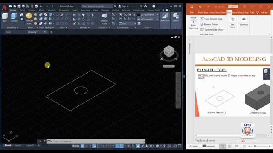Click Sign in button in PowerPoint title bar

[x=233, y=7]
